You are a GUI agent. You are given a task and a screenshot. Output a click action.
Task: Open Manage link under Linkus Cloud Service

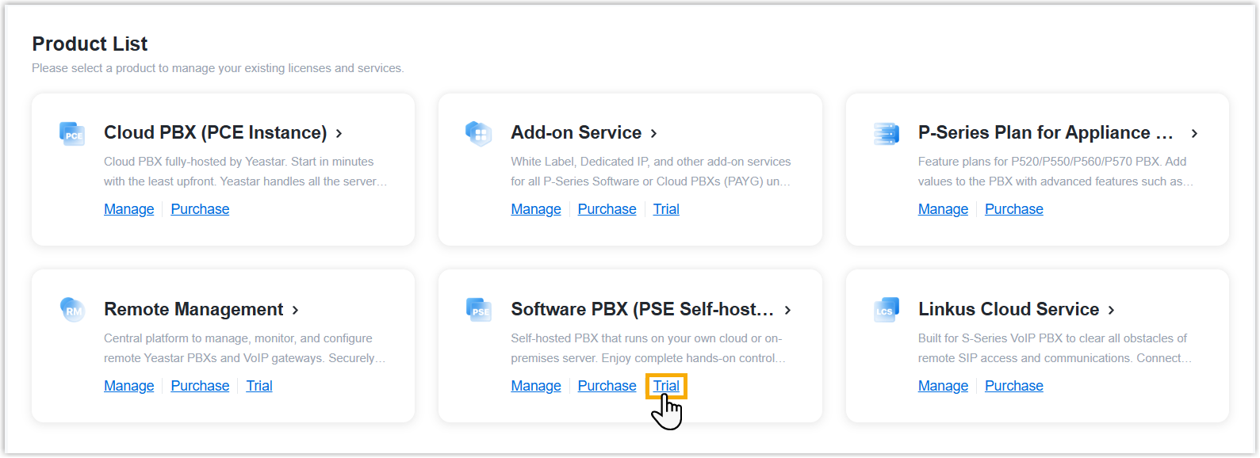pyautogui.click(x=943, y=386)
